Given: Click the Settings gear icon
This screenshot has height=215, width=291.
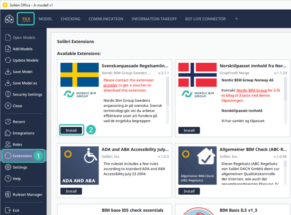Looking at the screenshot, I should [x=8, y=167].
